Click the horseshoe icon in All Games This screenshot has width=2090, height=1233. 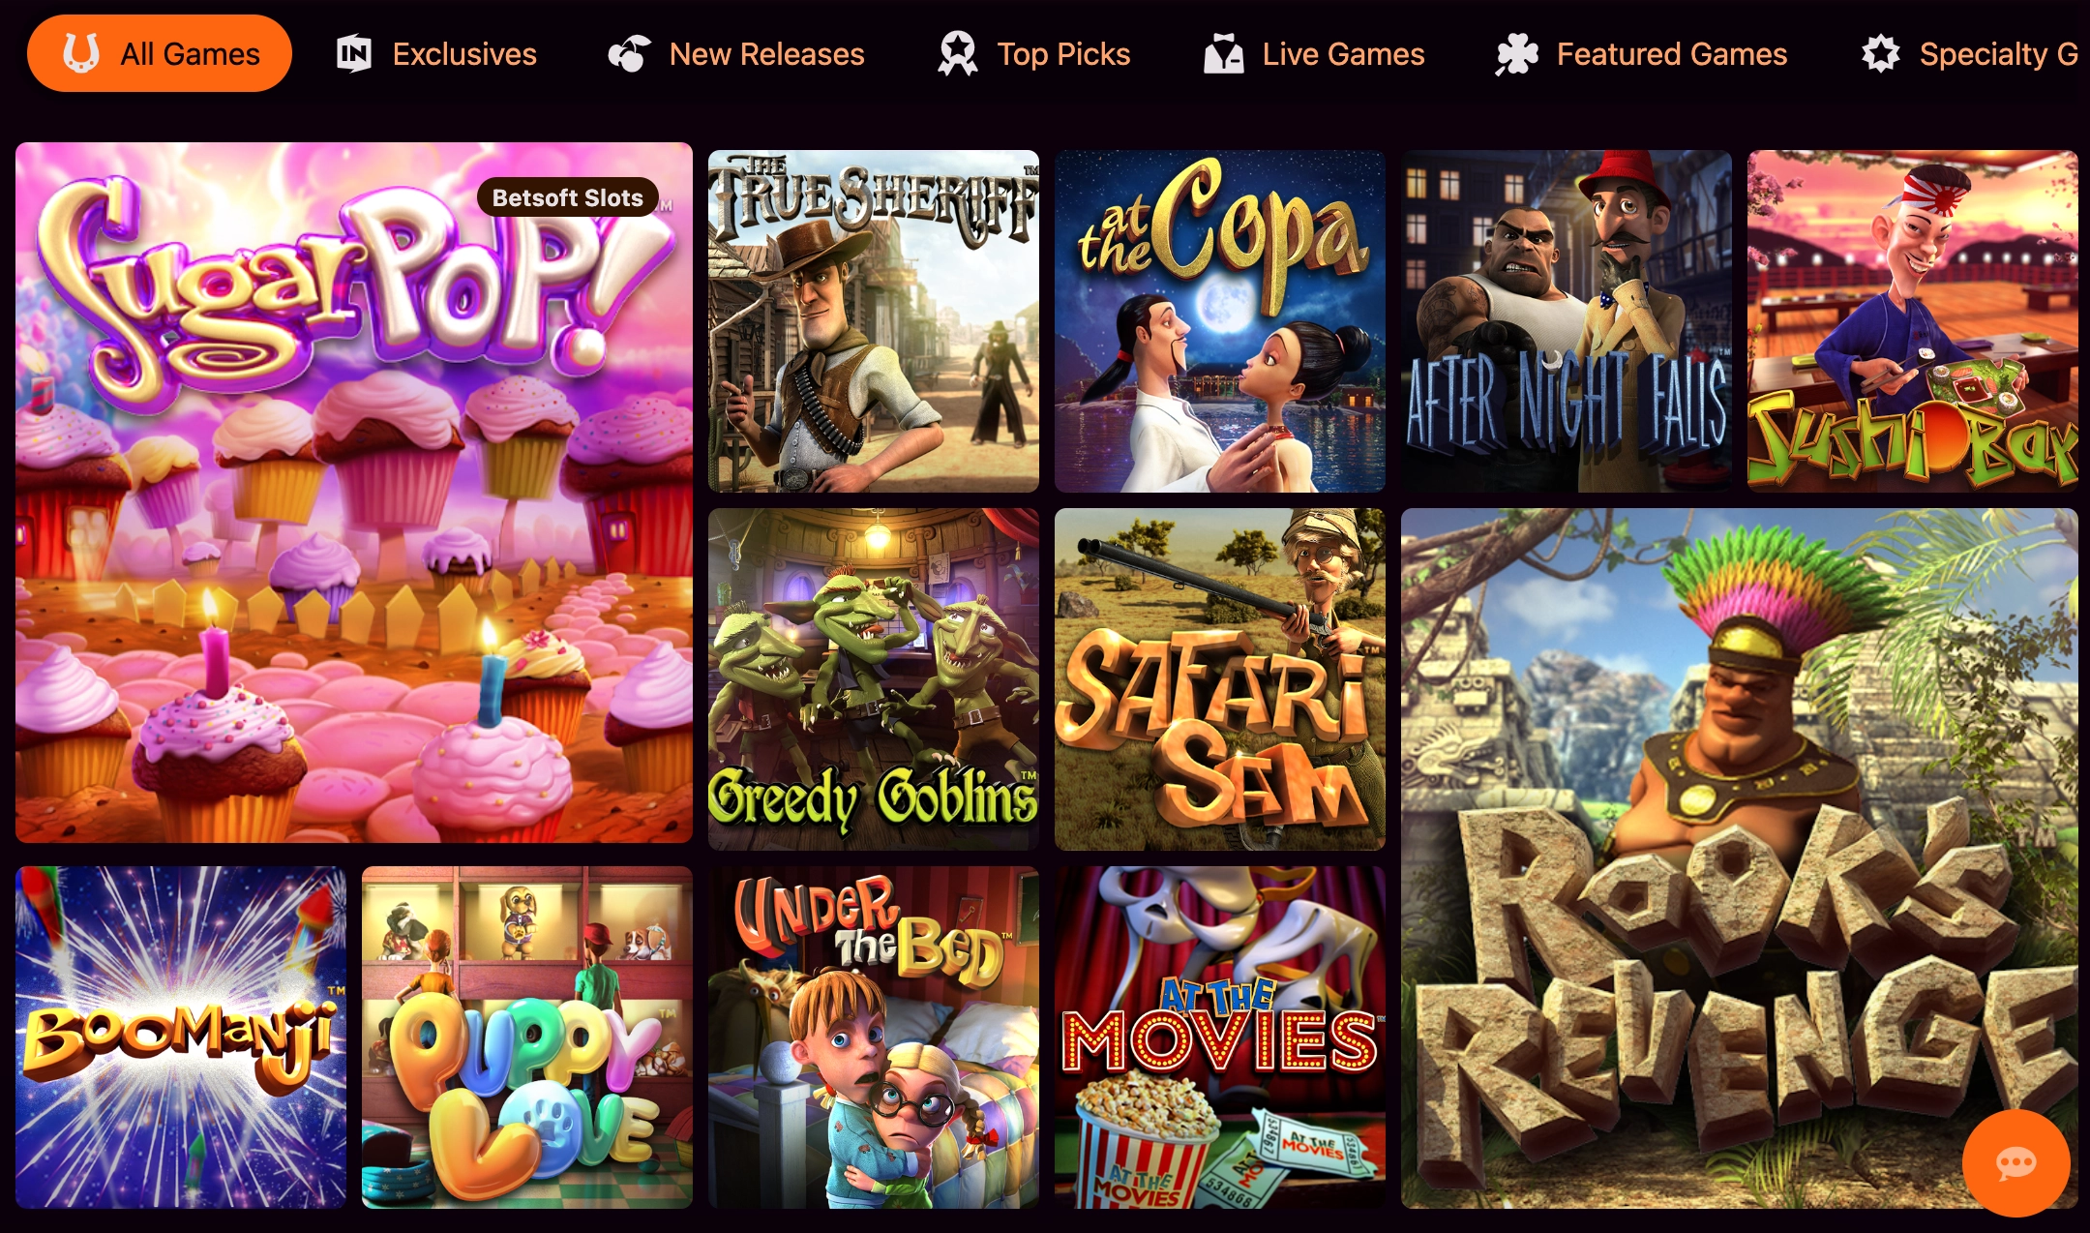point(81,53)
